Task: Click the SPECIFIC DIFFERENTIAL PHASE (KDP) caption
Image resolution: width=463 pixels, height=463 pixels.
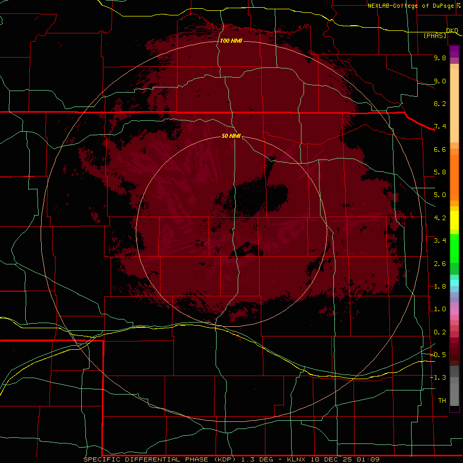Action: tap(159, 459)
